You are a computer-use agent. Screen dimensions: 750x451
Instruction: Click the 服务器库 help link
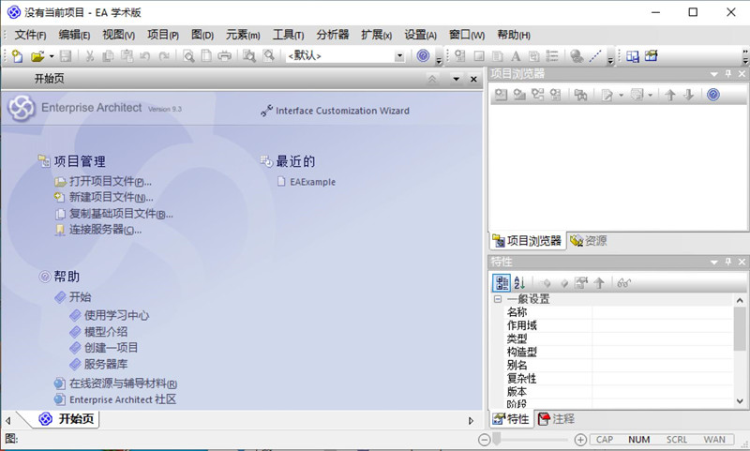106,364
